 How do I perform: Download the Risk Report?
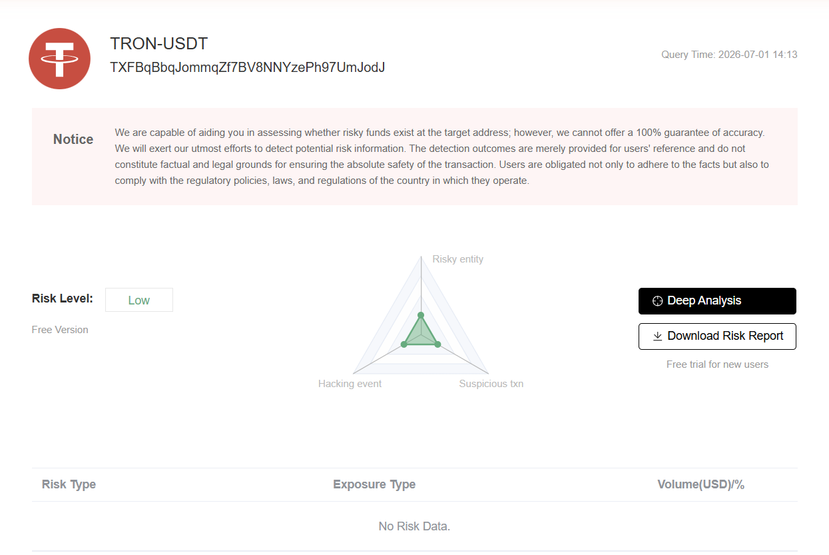point(717,336)
